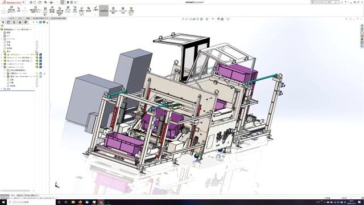Click the Linear Component Pattern tool
The height and width of the screenshot is (205, 364).
[x=35, y=11]
